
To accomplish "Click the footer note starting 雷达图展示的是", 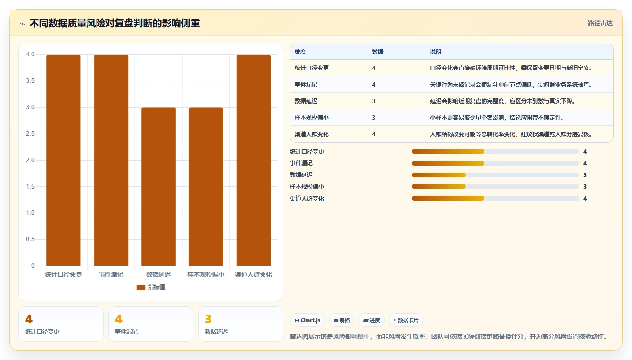I will (x=448, y=337).
